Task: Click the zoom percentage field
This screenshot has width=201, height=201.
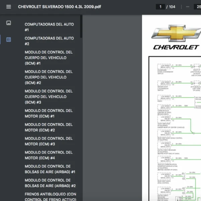Action: (198, 7)
